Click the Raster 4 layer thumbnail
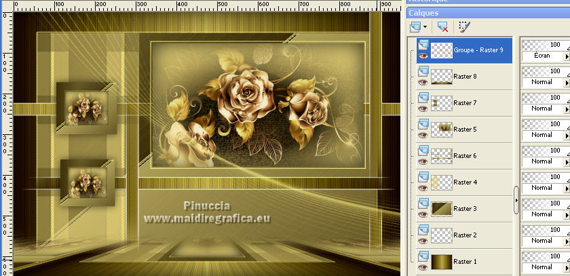The image size is (570, 276). [442, 182]
